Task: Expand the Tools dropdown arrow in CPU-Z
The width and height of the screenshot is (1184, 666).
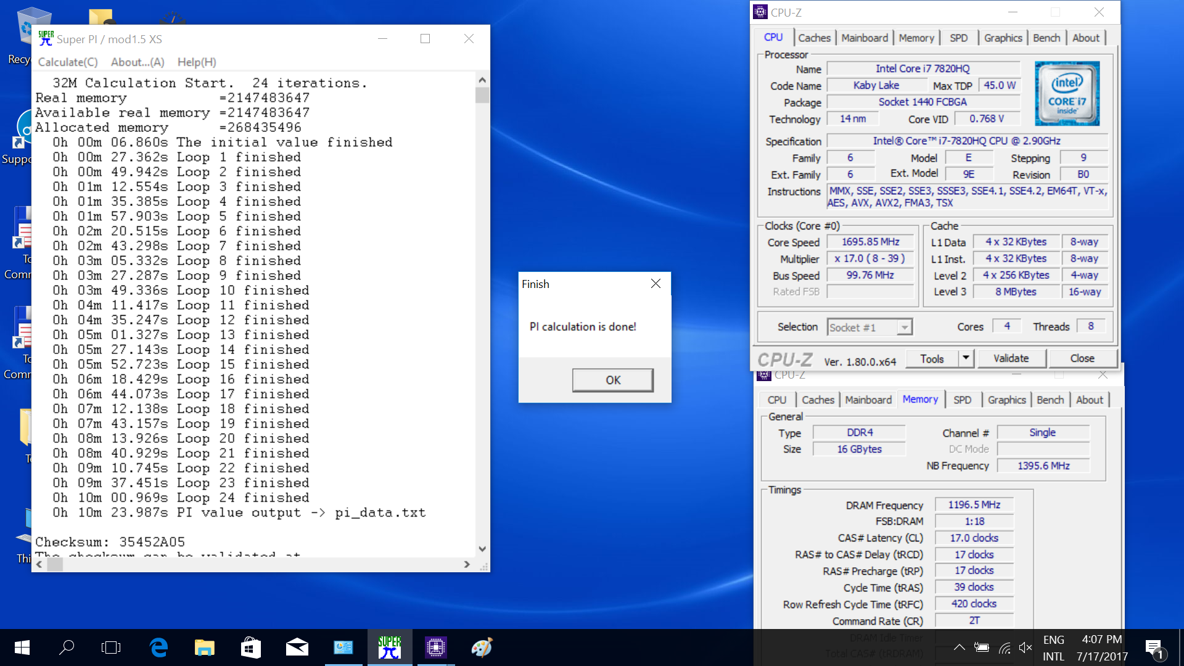Action: (x=966, y=358)
